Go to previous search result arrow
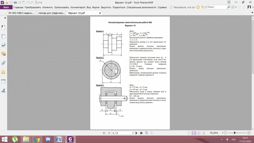This screenshot has height=143, width=254. (x=240, y=7)
